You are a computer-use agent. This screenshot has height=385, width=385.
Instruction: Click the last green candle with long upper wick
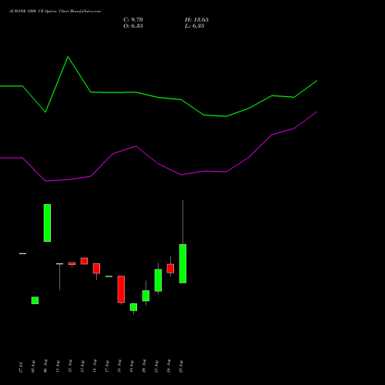182,263
